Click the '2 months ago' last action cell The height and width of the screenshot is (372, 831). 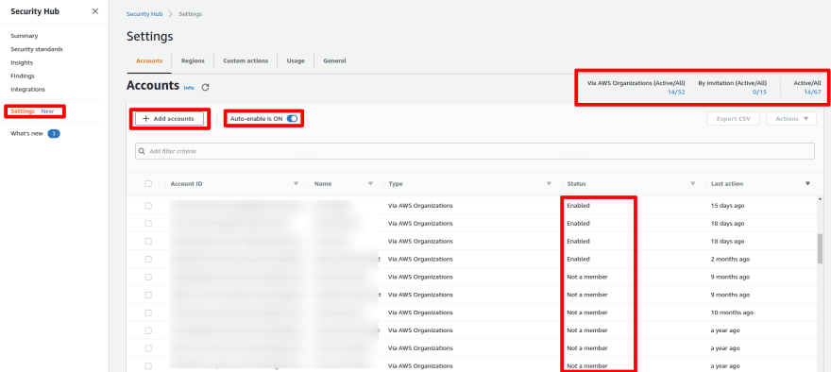[x=730, y=259]
